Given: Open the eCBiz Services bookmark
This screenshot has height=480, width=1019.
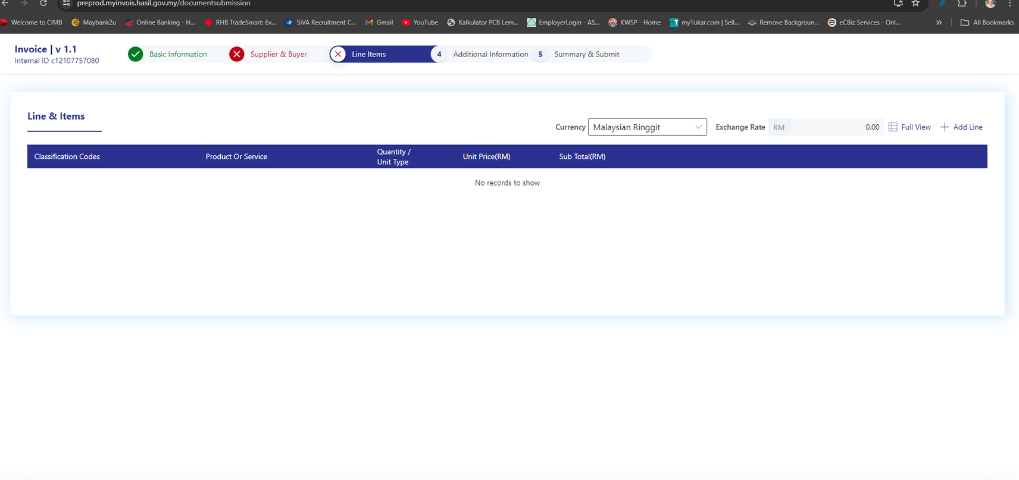Looking at the screenshot, I should (864, 23).
